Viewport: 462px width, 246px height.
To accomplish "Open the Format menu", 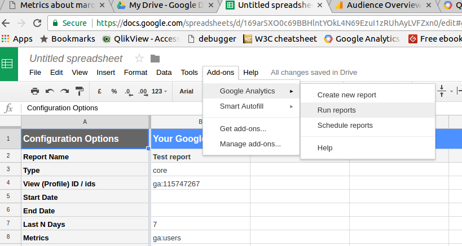I will [135, 72].
